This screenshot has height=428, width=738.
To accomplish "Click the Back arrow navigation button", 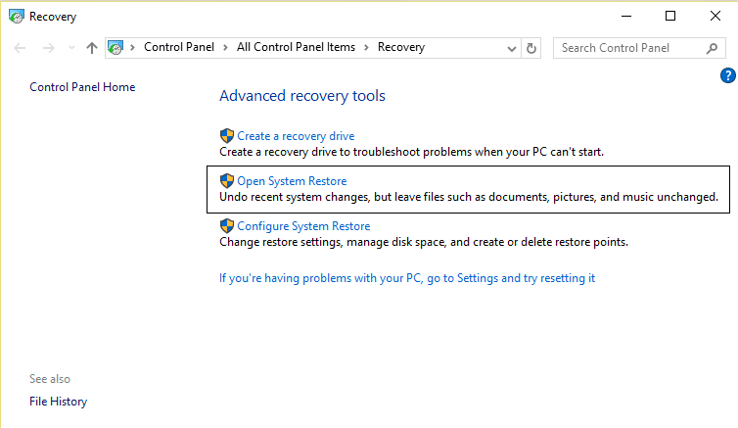I will pyautogui.click(x=22, y=48).
